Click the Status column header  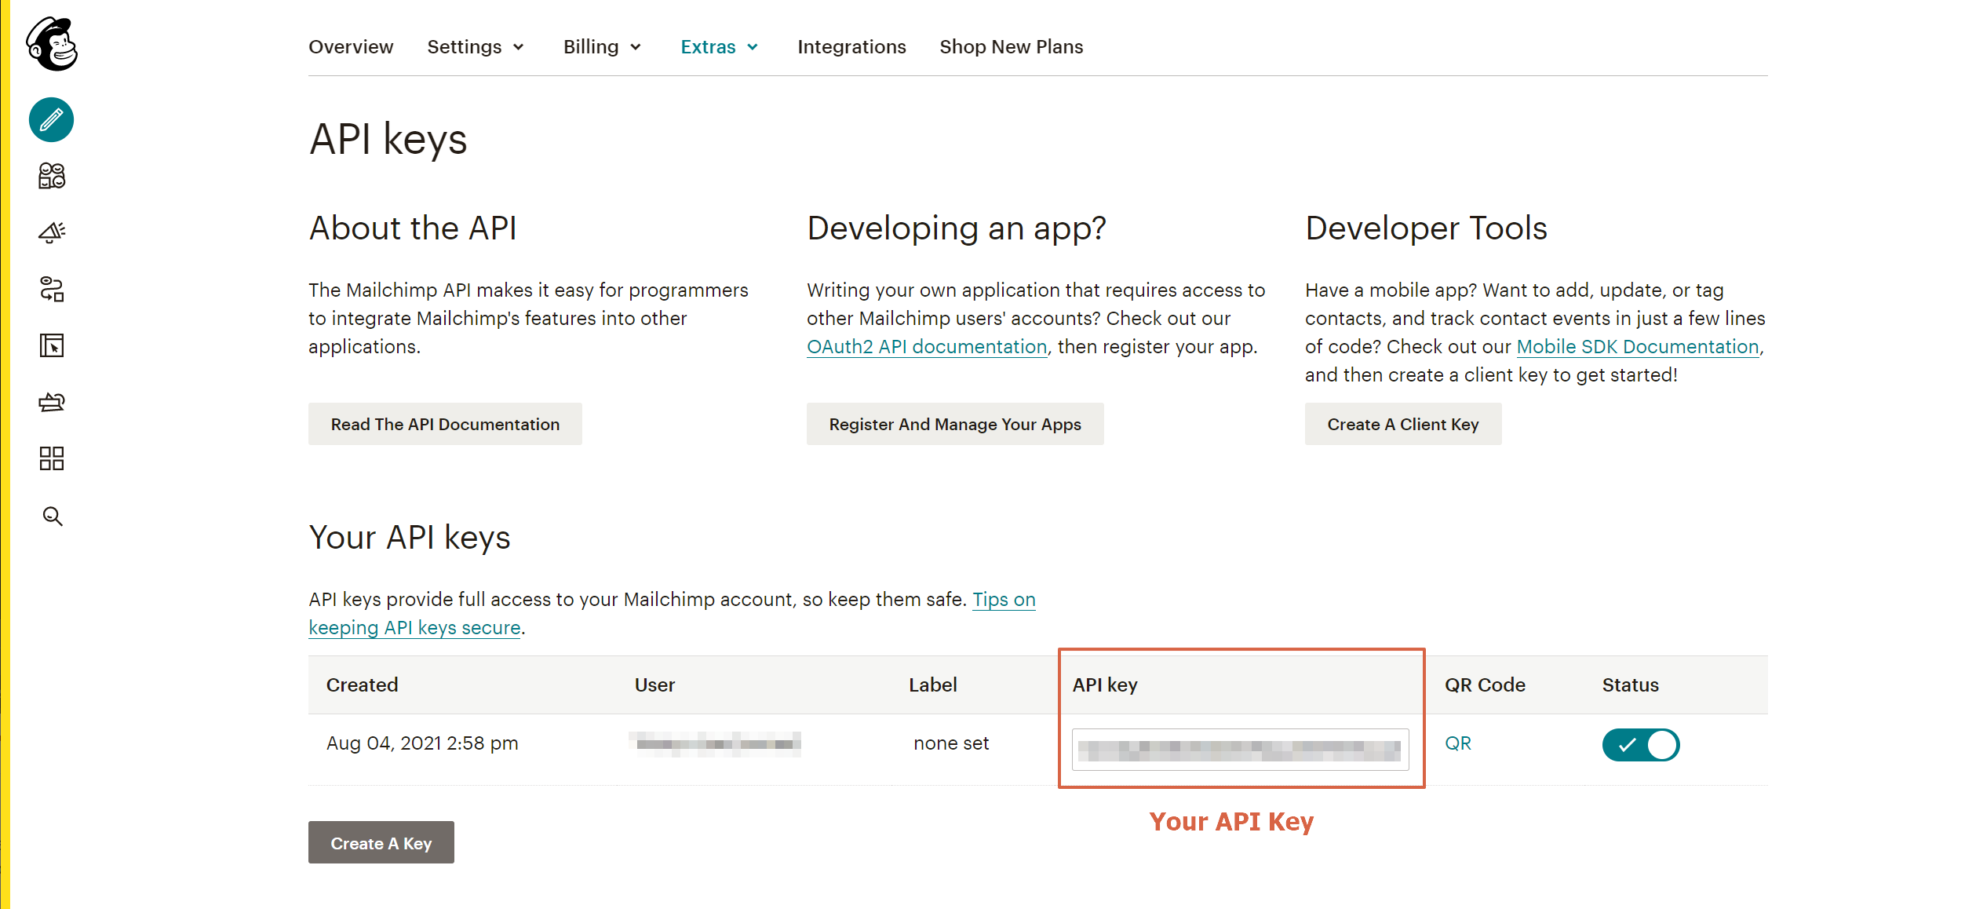coord(1630,685)
